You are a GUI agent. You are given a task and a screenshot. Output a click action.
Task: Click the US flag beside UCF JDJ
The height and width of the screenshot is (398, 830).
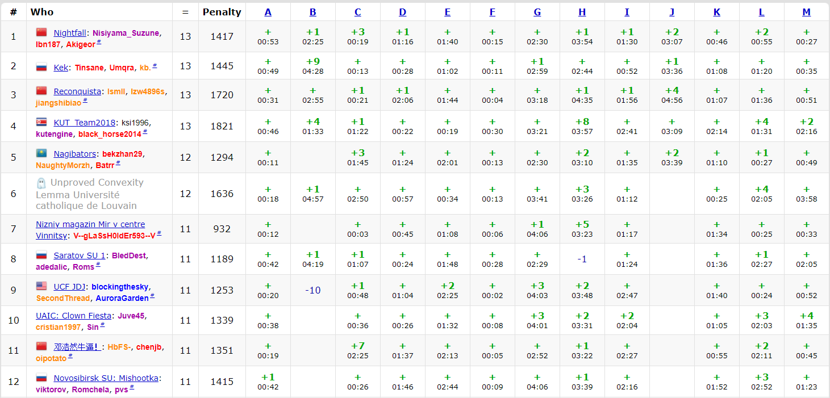(41, 286)
